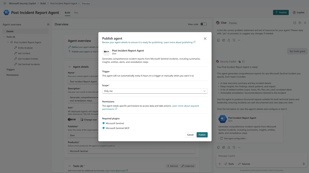Open Triggers in the sidebar
This screenshot has height=173, width=309.
click(11, 70)
